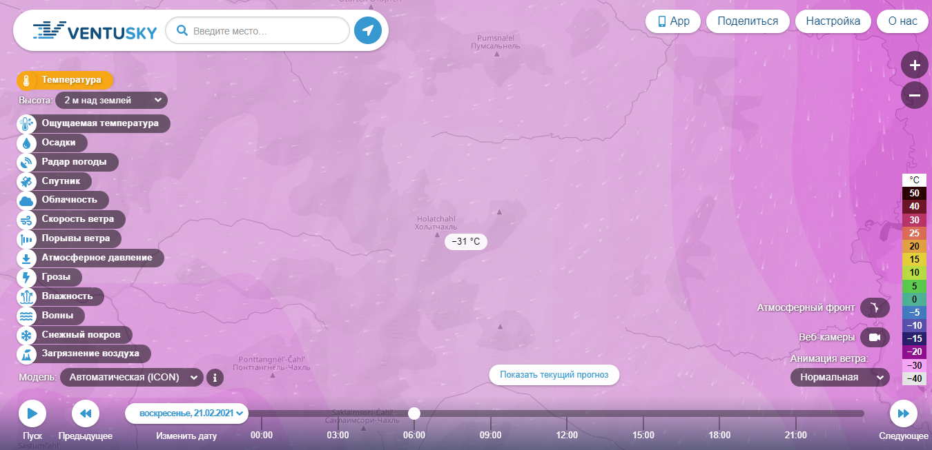The image size is (932, 450).
Task: Open the date picker воскресенье, 21.02.2021
Action: 186,413
